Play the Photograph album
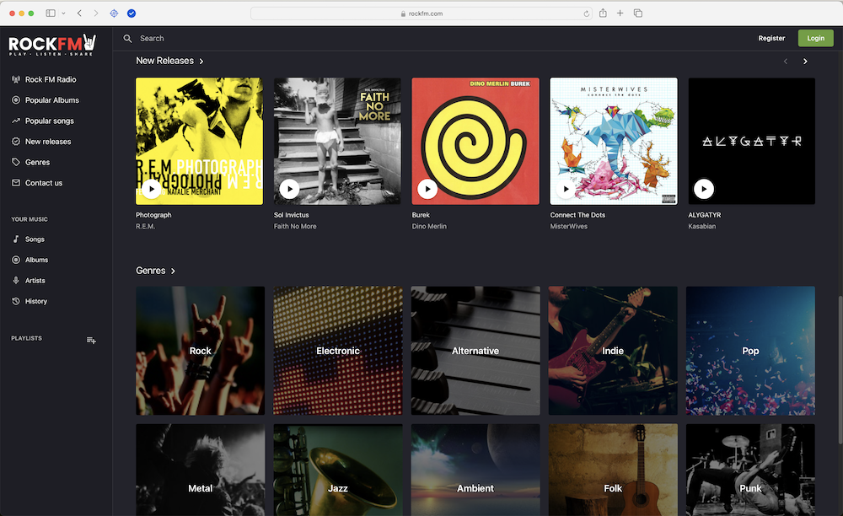Image resolution: width=843 pixels, height=516 pixels. [152, 189]
